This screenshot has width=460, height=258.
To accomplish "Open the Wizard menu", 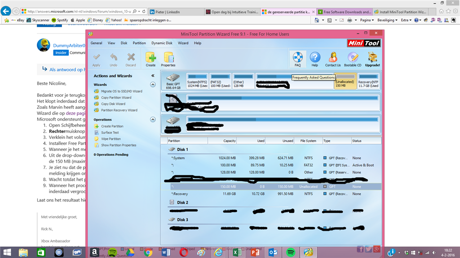I will pos(183,43).
